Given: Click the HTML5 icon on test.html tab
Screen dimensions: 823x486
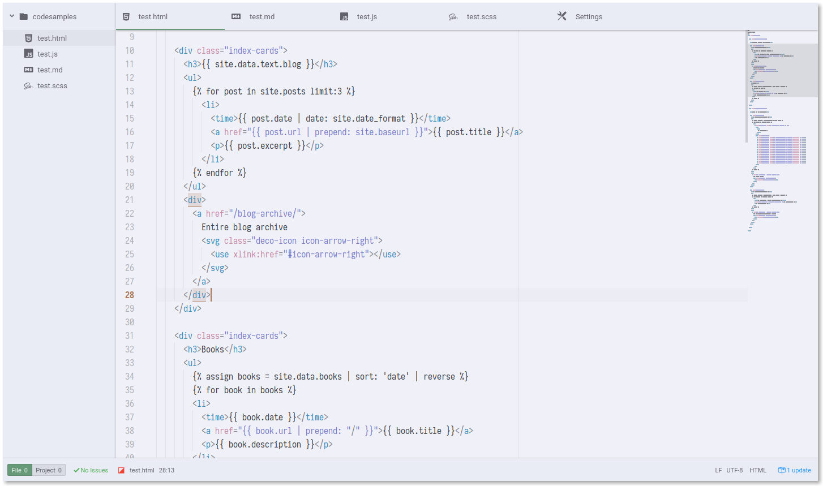Looking at the screenshot, I should pyautogui.click(x=126, y=16).
